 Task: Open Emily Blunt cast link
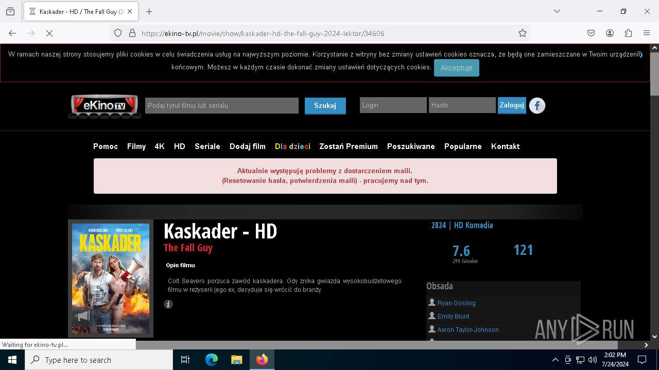click(453, 317)
